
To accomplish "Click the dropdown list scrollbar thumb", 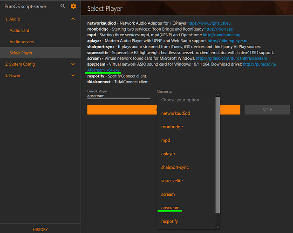I will (218, 155).
